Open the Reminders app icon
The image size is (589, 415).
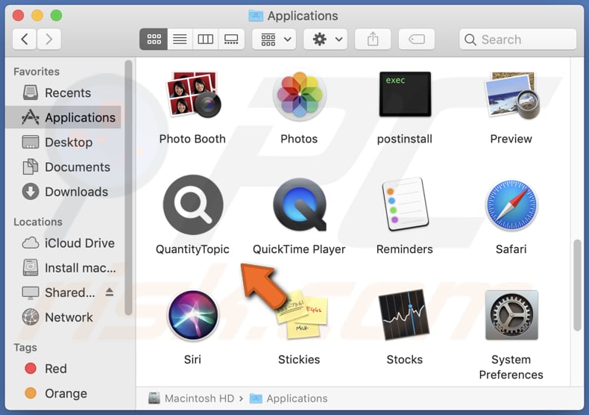tap(405, 205)
